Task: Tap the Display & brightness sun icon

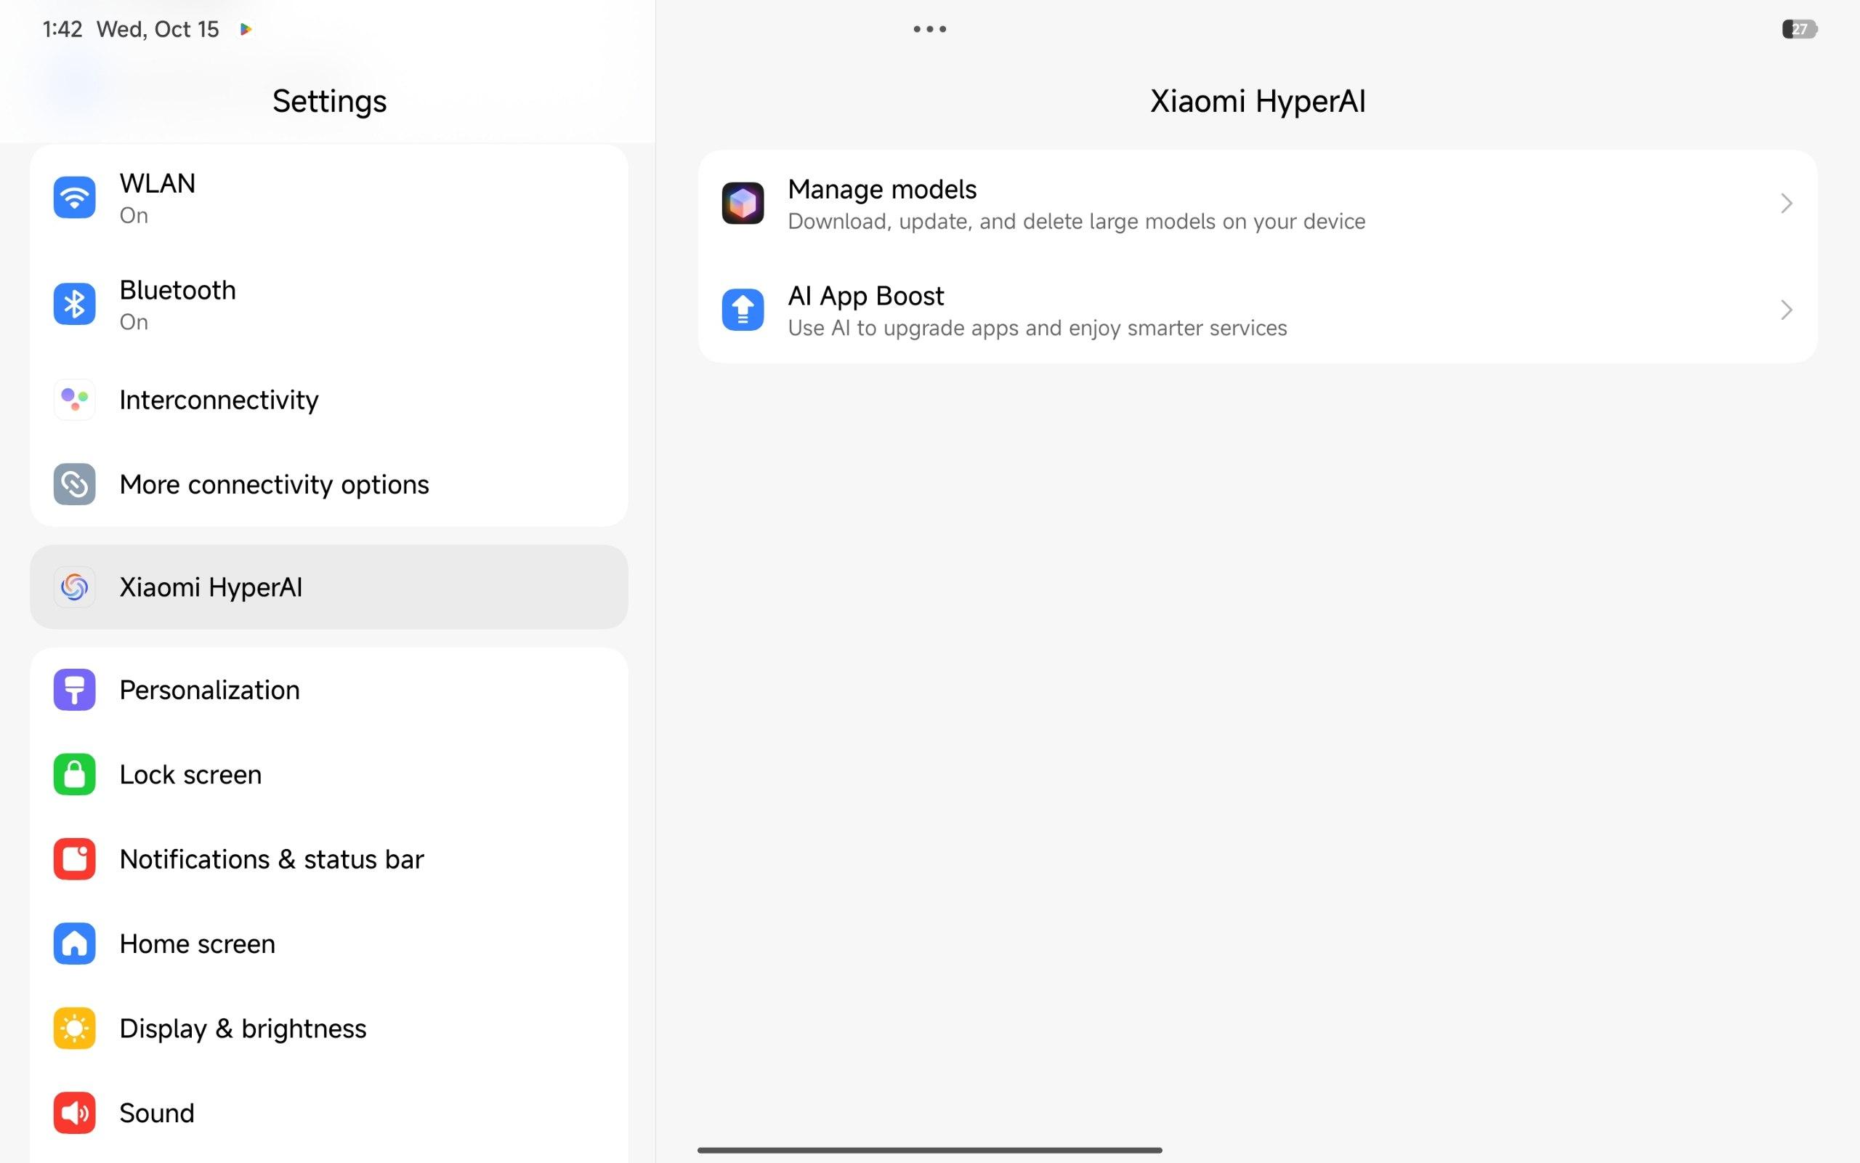Action: click(x=75, y=1028)
